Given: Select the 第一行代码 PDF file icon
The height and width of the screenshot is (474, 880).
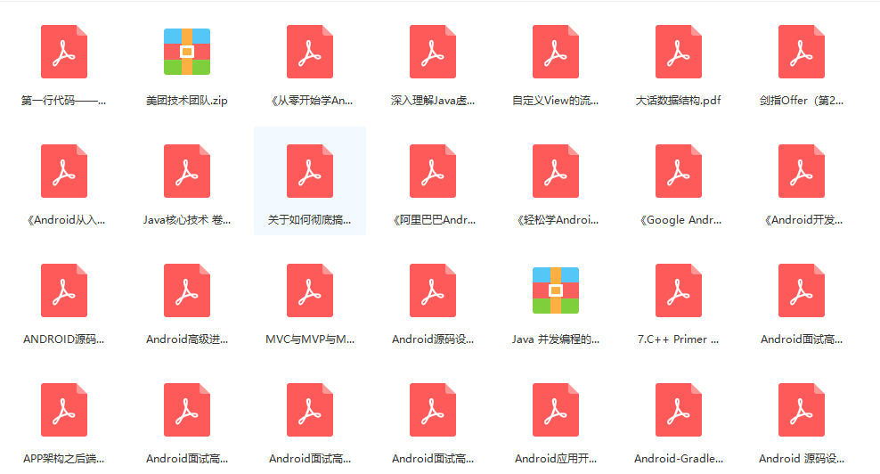Looking at the screenshot, I should [x=64, y=52].
